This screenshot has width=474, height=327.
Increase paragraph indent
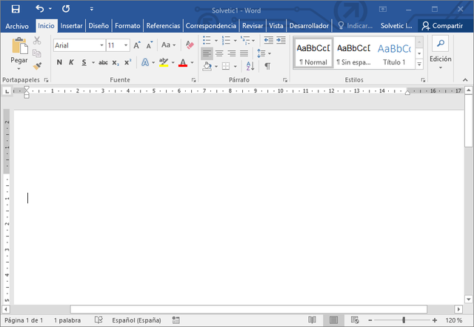281,40
